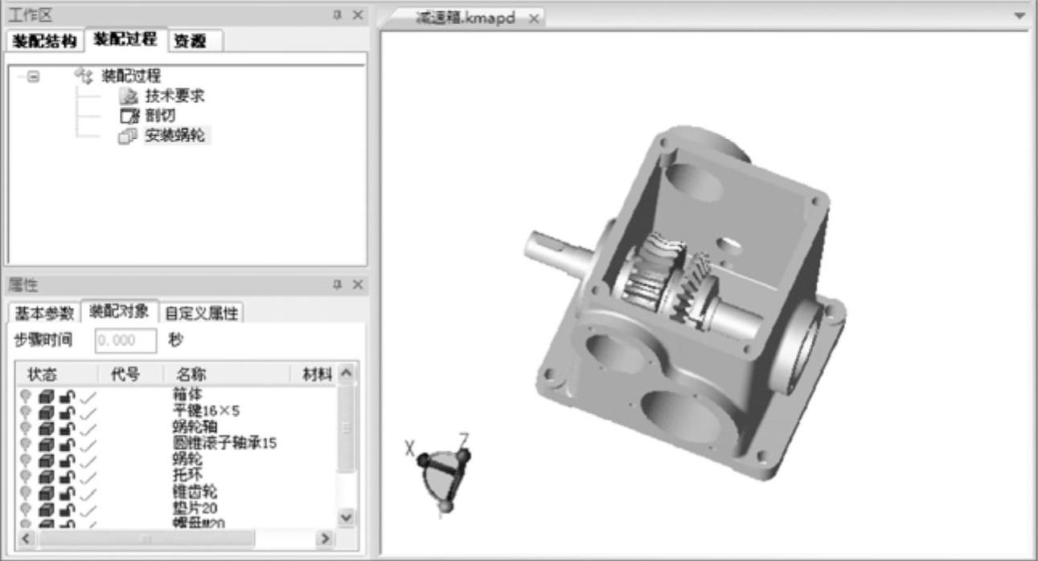
Task: Select the 箱体 part name
Action: pos(187,395)
